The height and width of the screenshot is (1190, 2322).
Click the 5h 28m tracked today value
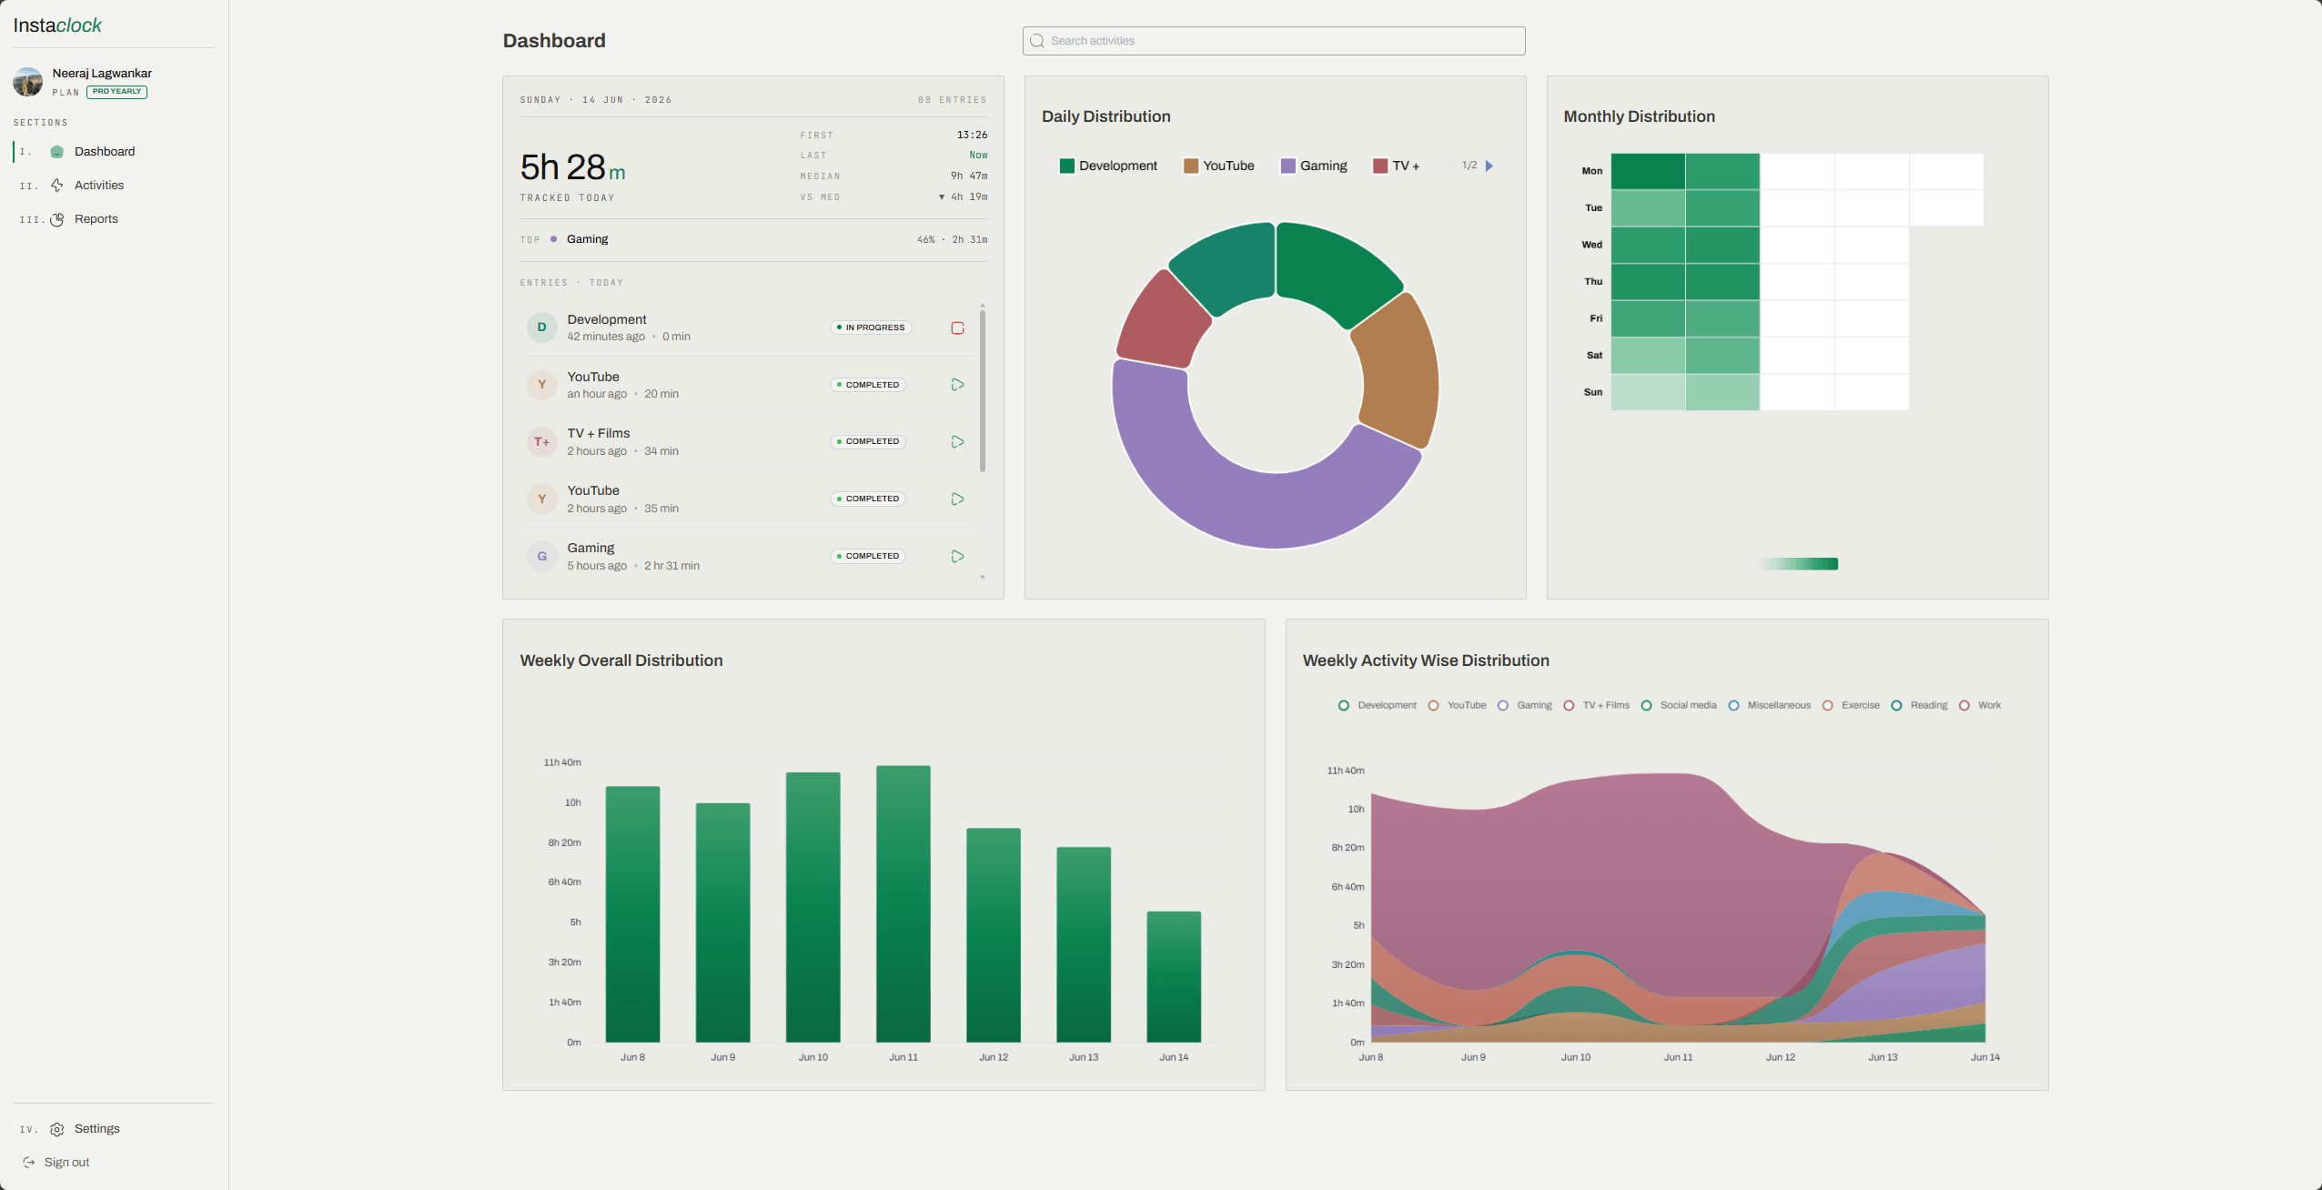pyautogui.click(x=572, y=167)
